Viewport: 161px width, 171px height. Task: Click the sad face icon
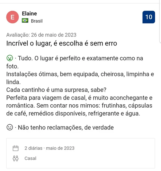pyautogui.click(x=10, y=127)
